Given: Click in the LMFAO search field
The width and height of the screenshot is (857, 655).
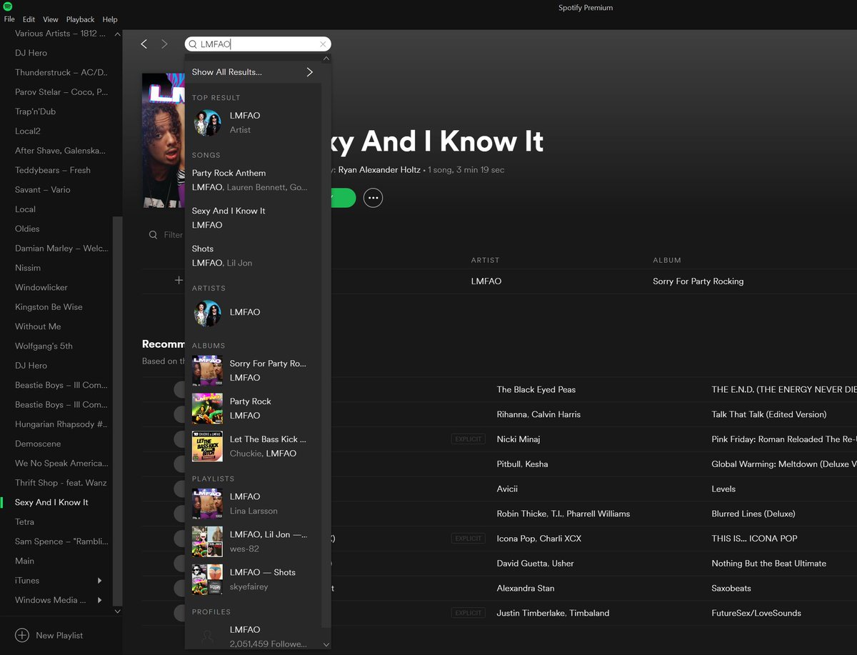Looking at the screenshot, I should 259,44.
